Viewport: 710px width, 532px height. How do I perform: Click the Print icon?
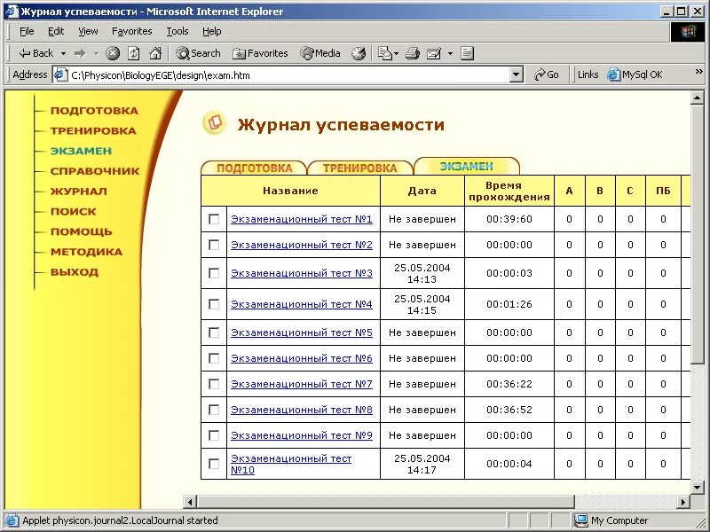pyautogui.click(x=412, y=52)
